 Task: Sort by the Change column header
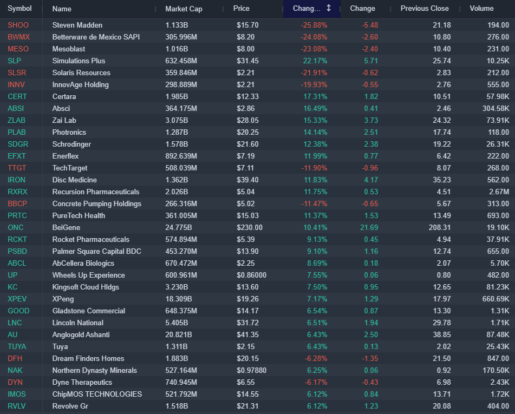362,9
